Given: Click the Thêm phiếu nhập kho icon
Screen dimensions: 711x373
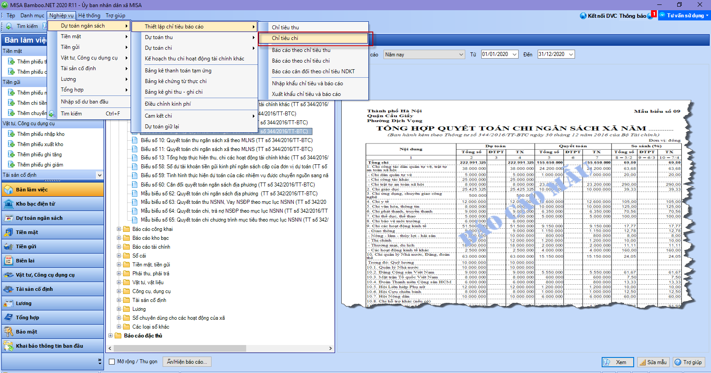Looking at the screenshot, I should [x=12, y=134].
